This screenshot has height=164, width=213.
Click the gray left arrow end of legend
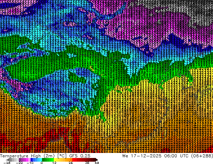click(8, 160)
